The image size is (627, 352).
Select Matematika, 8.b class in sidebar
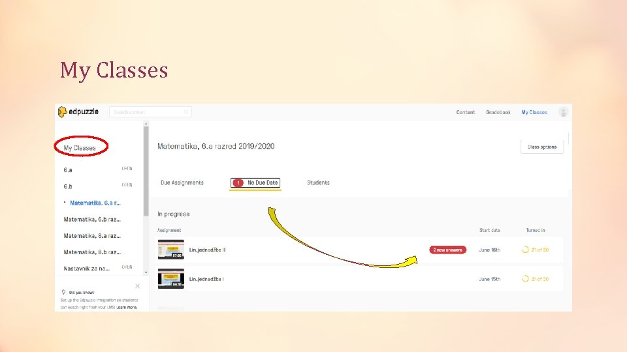[x=92, y=252]
